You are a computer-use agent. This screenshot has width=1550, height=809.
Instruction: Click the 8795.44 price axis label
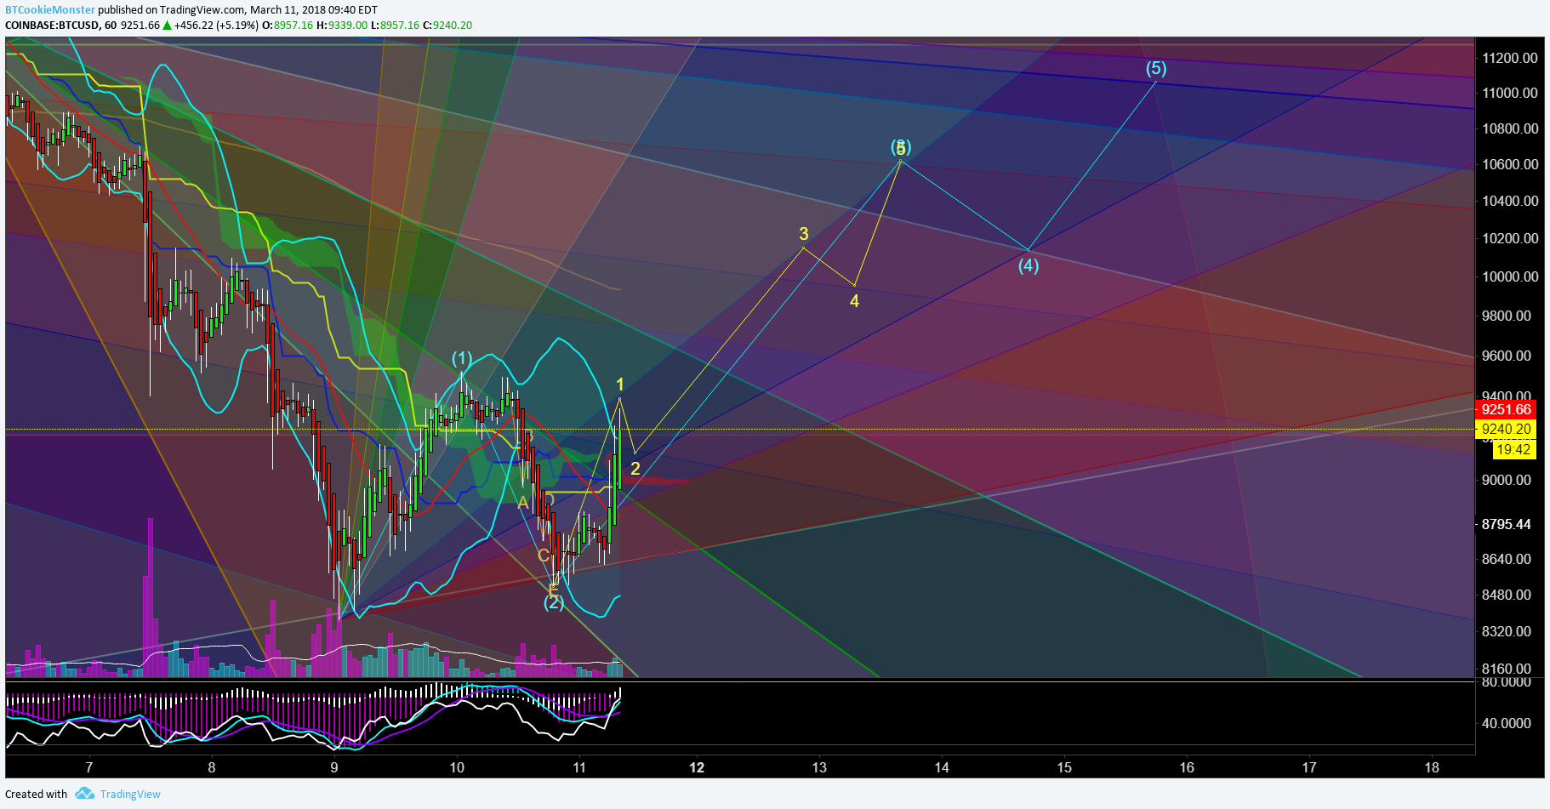point(1507,524)
